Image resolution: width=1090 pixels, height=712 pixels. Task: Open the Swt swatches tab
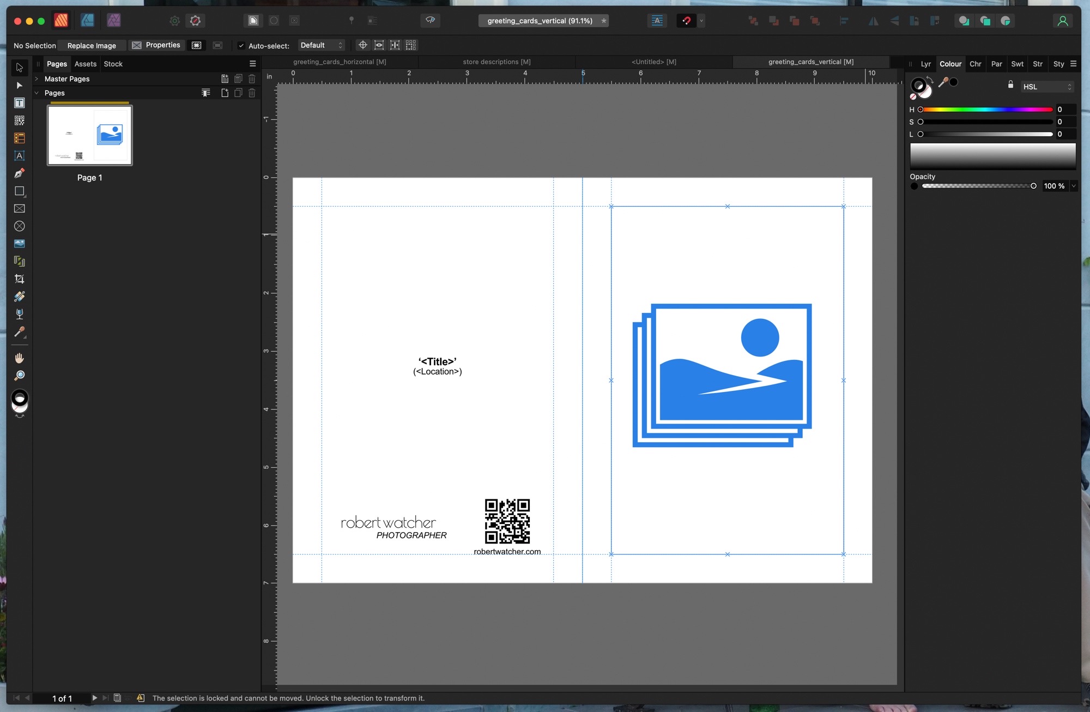point(1017,64)
